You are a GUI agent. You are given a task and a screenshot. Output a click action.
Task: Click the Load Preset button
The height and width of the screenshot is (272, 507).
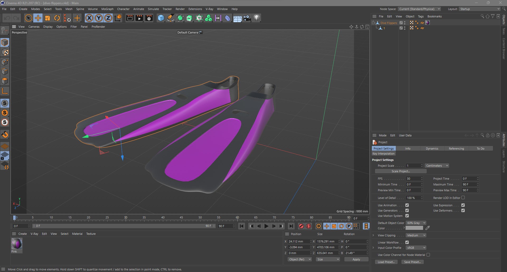click(x=386, y=262)
